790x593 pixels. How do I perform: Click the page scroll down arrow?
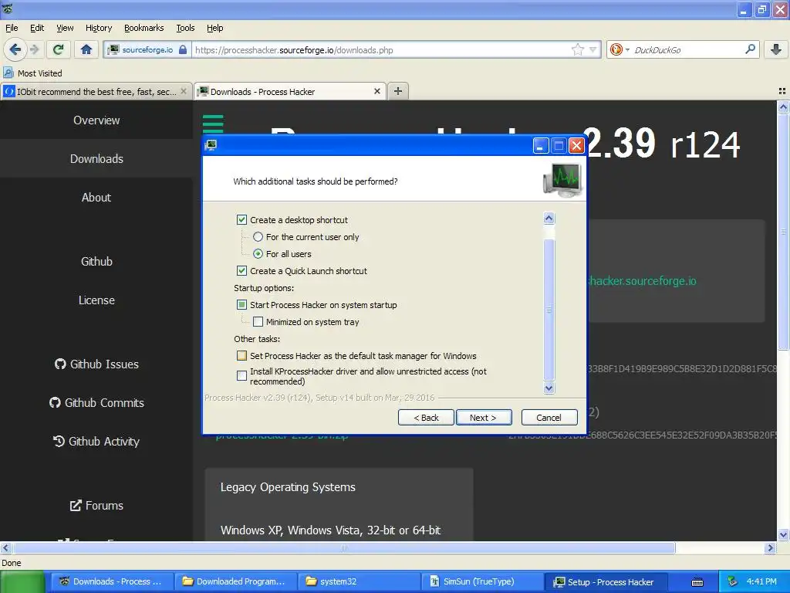(x=783, y=535)
